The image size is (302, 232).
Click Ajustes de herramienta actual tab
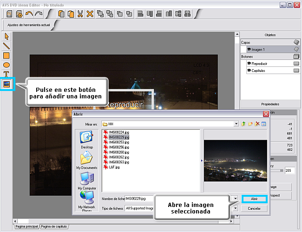click(x=28, y=25)
